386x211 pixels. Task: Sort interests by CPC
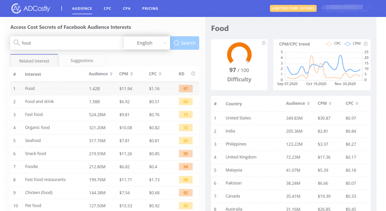tap(160, 74)
